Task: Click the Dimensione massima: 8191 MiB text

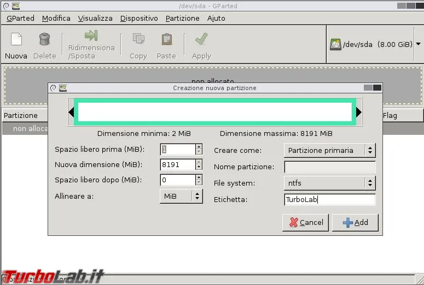Action: pyautogui.click(x=276, y=134)
